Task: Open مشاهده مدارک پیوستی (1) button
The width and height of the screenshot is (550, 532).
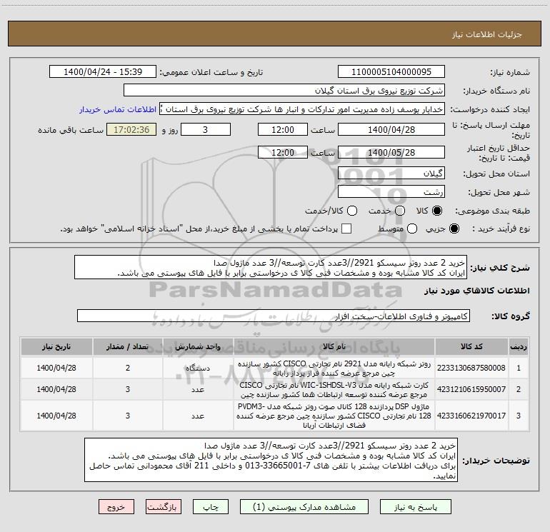Action: [304, 507]
